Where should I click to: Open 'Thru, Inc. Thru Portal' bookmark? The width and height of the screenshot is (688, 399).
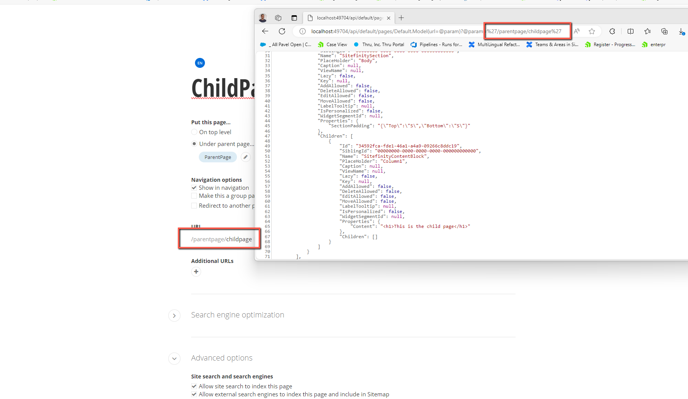[379, 45]
